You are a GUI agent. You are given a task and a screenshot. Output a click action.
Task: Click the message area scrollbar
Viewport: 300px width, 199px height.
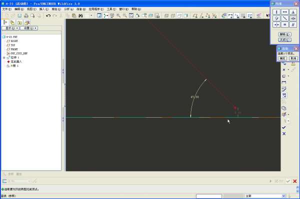pyautogui.click(x=297, y=189)
